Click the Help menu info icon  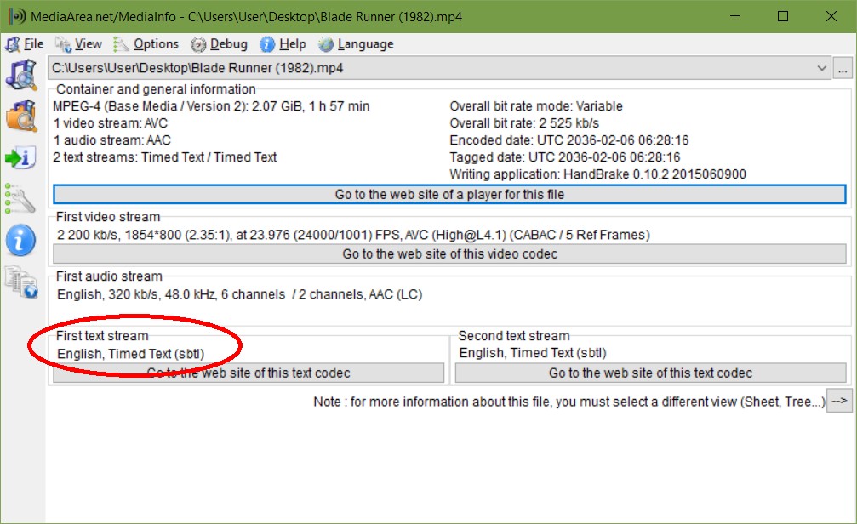click(267, 44)
